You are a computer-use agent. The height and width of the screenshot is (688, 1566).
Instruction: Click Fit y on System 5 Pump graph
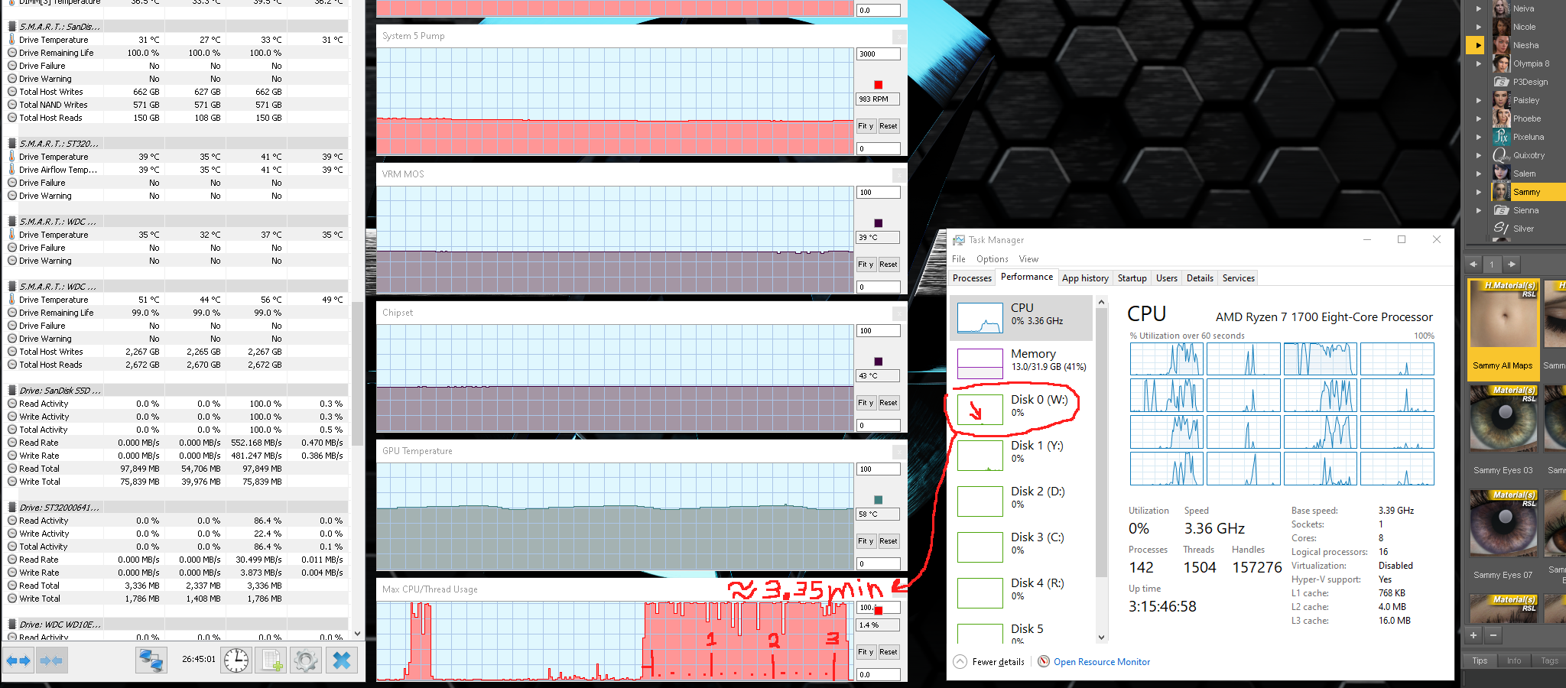click(866, 126)
